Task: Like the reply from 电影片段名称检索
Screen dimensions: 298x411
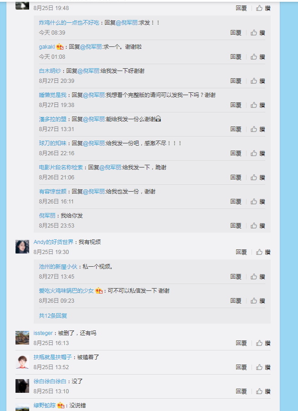Action: coord(257,178)
